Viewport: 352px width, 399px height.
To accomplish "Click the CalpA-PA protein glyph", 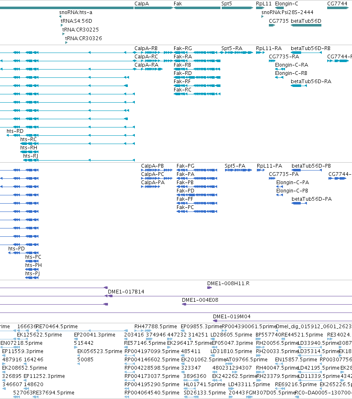I will (151, 187).
